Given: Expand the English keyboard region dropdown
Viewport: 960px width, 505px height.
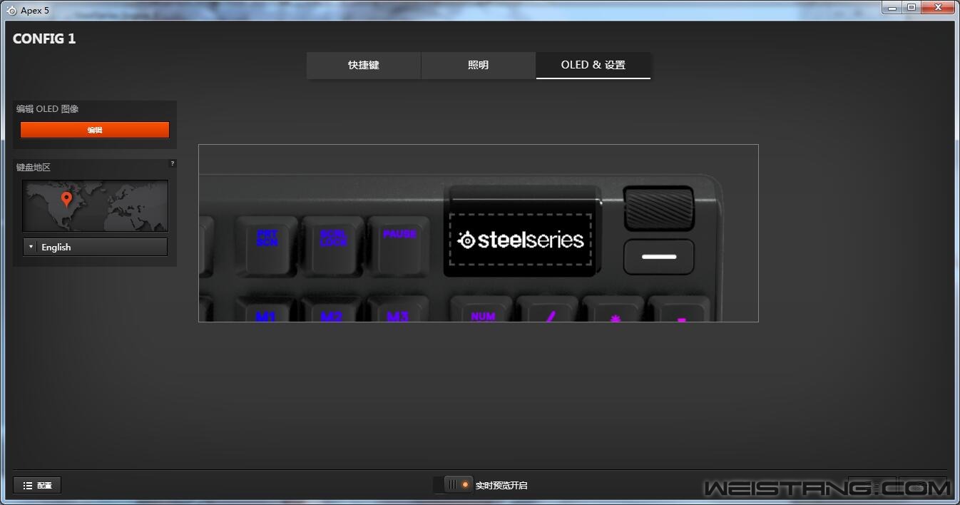Looking at the screenshot, I should 95,247.
